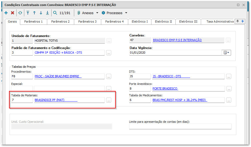Open the J5 - BRADESCO - DTS link
Viewport: 251px width, 147px height.
click(x=171, y=76)
